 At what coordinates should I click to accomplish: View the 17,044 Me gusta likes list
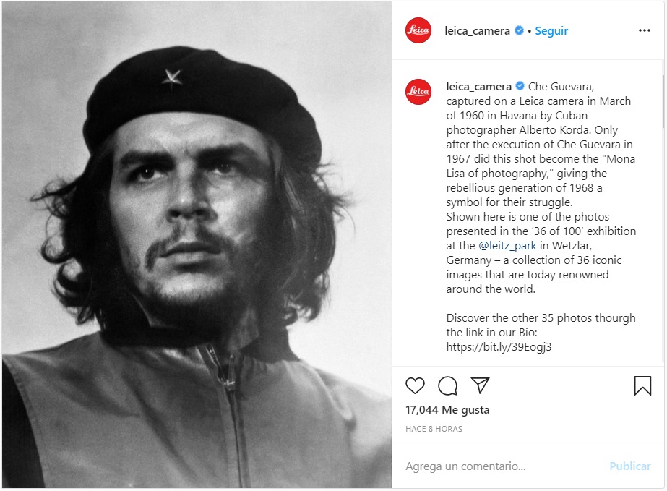click(447, 410)
